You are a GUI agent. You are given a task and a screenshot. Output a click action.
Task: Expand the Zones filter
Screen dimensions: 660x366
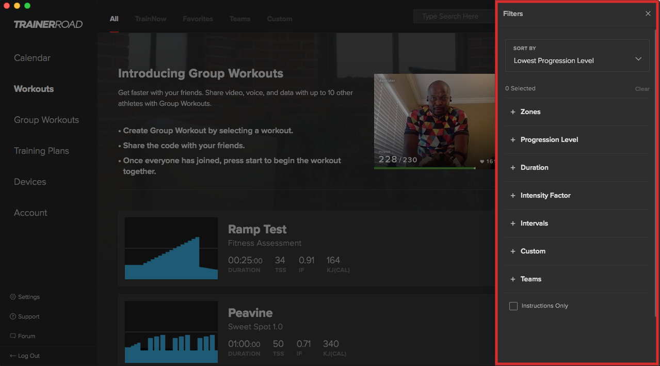pos(577,112)
